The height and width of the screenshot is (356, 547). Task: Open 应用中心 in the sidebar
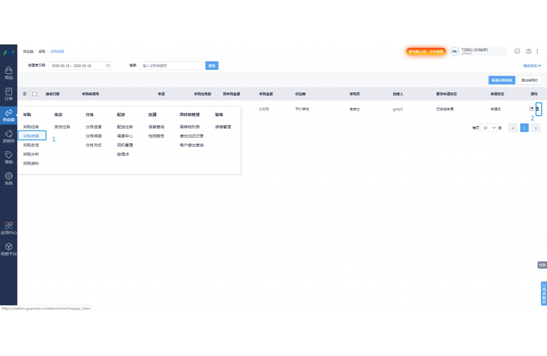[9, 228]
